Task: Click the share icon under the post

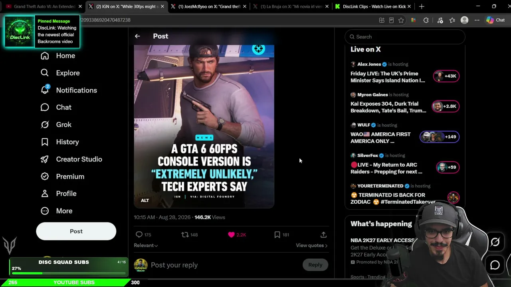Action: [x=323, y=235]
